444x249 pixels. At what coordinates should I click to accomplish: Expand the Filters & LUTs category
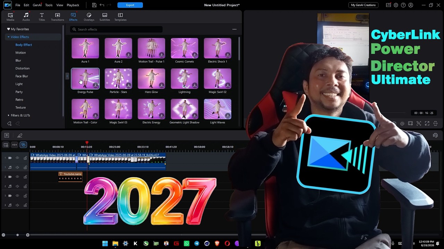click(x=8, y=115)
